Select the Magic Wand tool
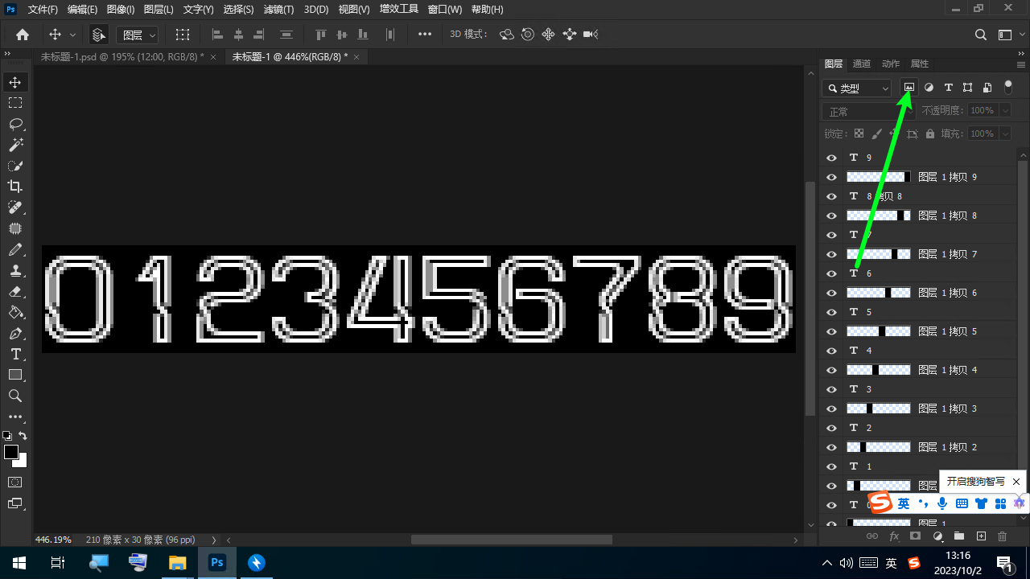This screenshot has width=1030, height=579. click(x=15, y=145)
